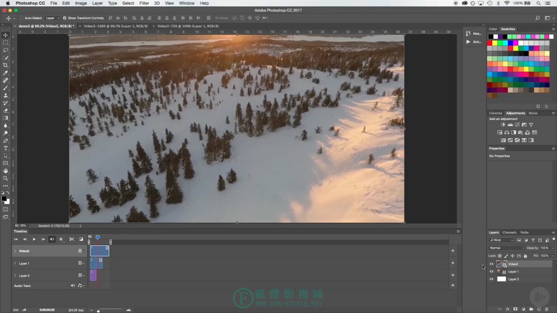Open the Kind layer filter dropdown
Image resolution: width=557 pixels, height=313 pixels.
click(501, 240)
